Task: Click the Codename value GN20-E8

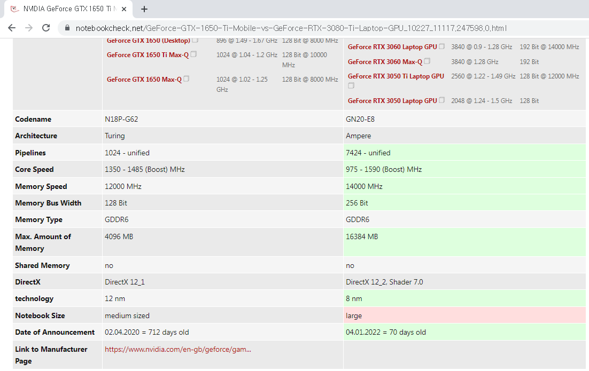Action: [x=360, y=119]
